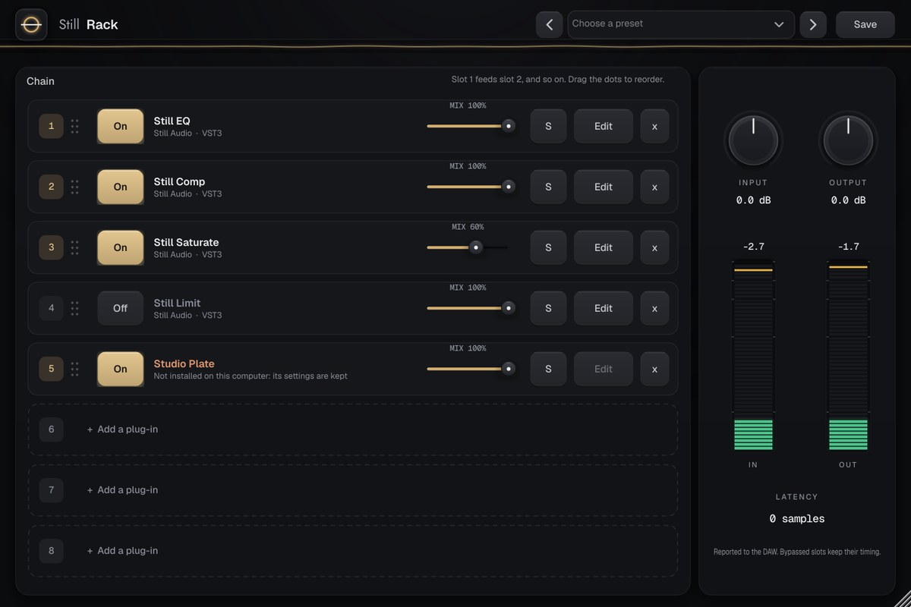
Task: Click the disabled Edit for Studio Plate
Action: coord(604,369)
